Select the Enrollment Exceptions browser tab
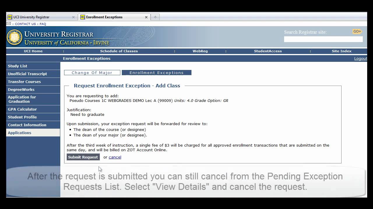This screenshot has height=209, width=373. pos(114,17)
